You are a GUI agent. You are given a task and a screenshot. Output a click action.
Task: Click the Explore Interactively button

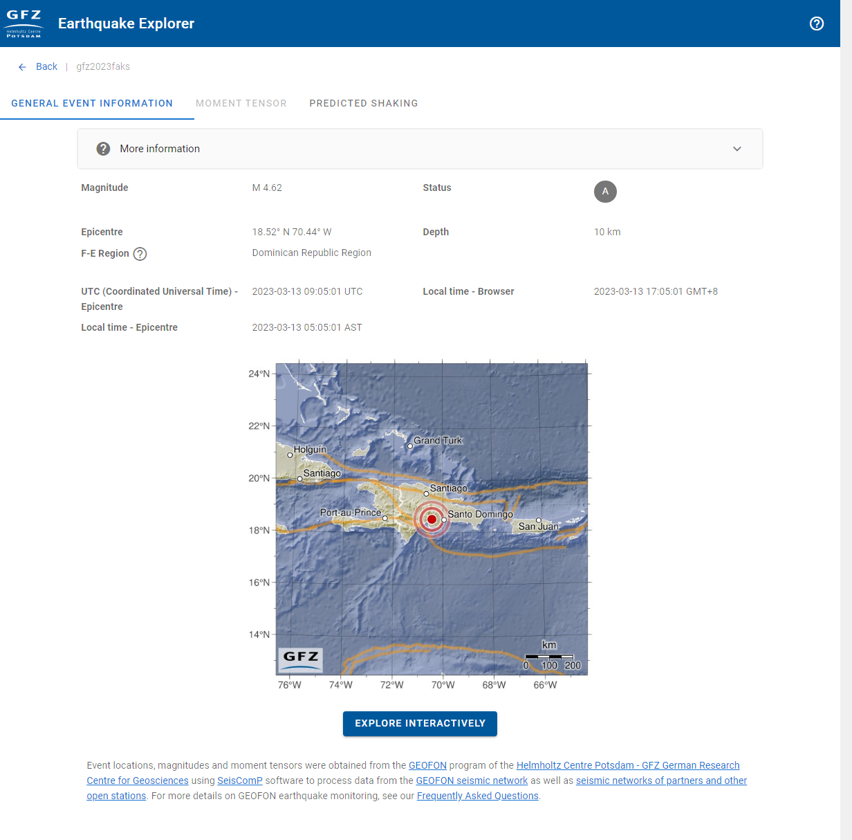(420, 723)
